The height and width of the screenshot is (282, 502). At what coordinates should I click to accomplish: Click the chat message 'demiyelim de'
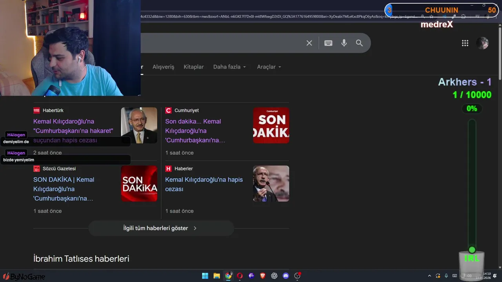(16, 142)
